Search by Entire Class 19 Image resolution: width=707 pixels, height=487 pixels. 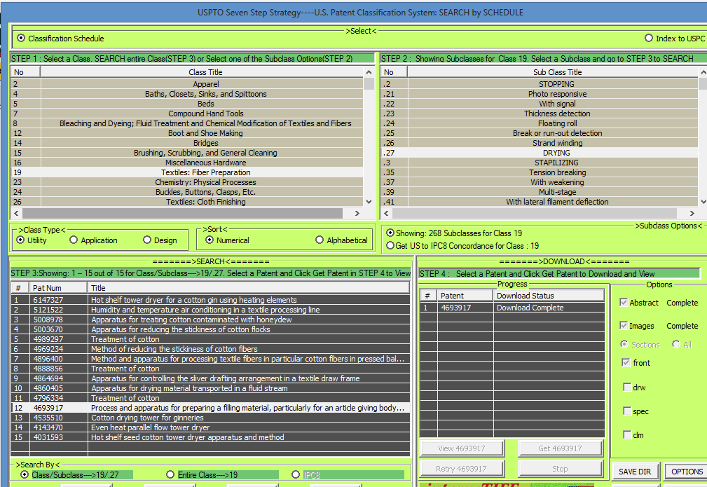point(170,475)
